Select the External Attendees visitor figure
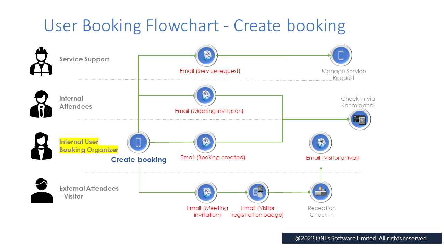The image size is (444, 250). 42,191
